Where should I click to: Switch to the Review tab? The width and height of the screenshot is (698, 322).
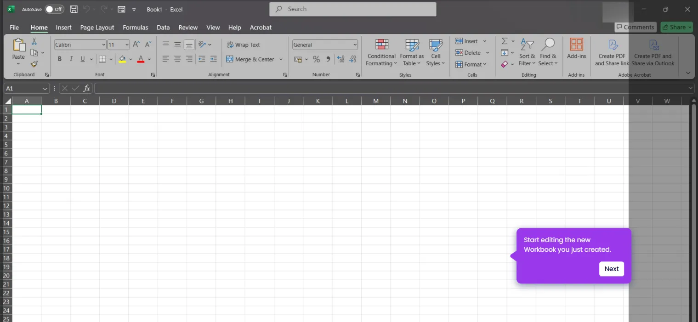click(188, 28)
